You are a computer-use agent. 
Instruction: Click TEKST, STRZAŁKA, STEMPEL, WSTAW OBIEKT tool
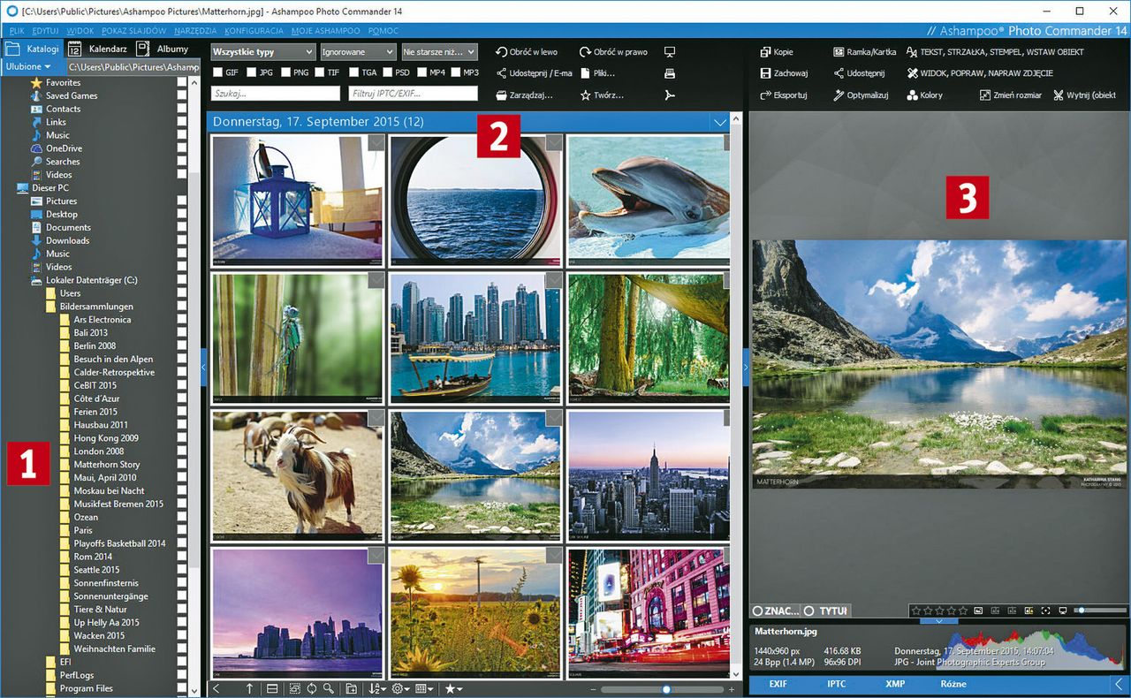pos(995,52)
